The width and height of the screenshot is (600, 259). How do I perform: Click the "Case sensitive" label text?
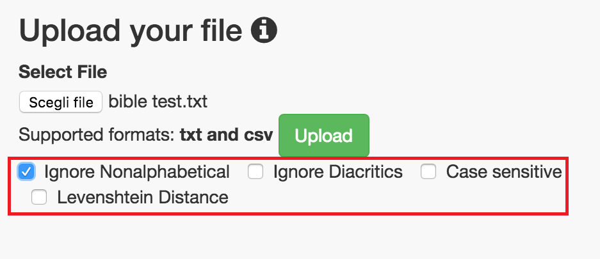click(x=503, y=171)
